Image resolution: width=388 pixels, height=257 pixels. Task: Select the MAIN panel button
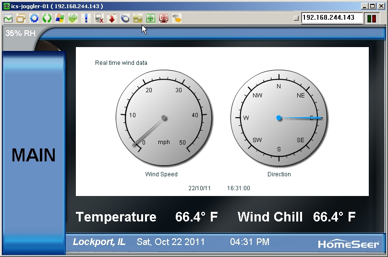pos(34,153)
